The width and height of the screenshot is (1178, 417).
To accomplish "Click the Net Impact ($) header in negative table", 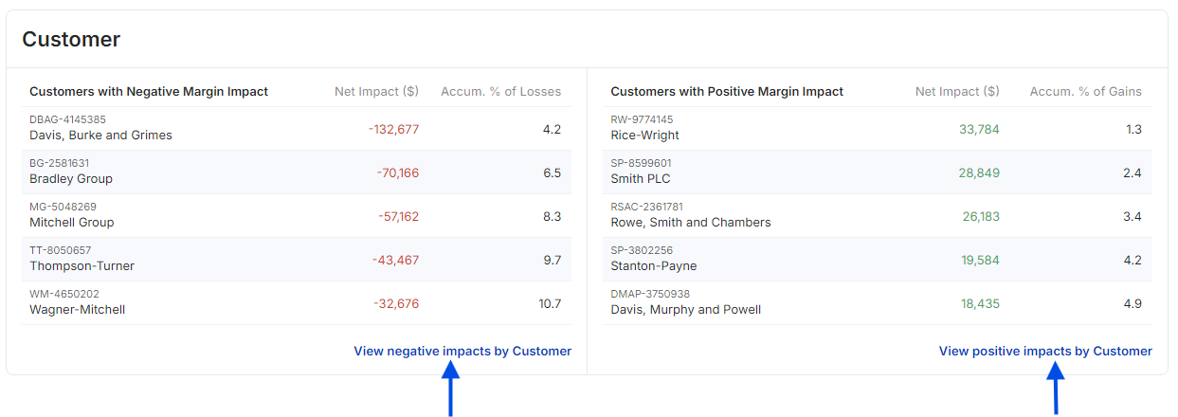I will pyautogui.click(x=376, y=92).
